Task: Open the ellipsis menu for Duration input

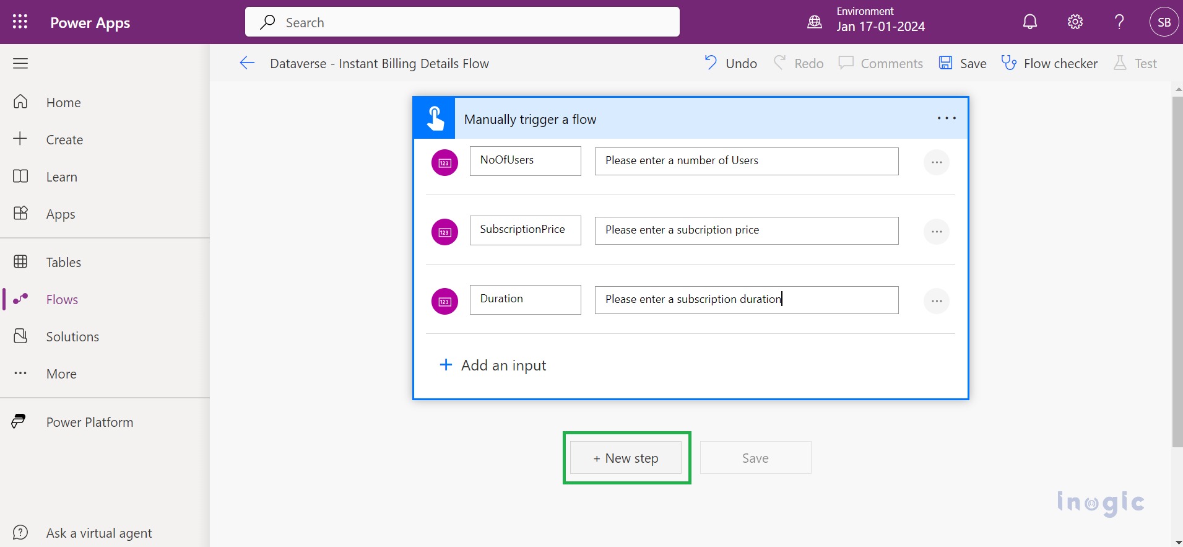Action: coord(936,301)
